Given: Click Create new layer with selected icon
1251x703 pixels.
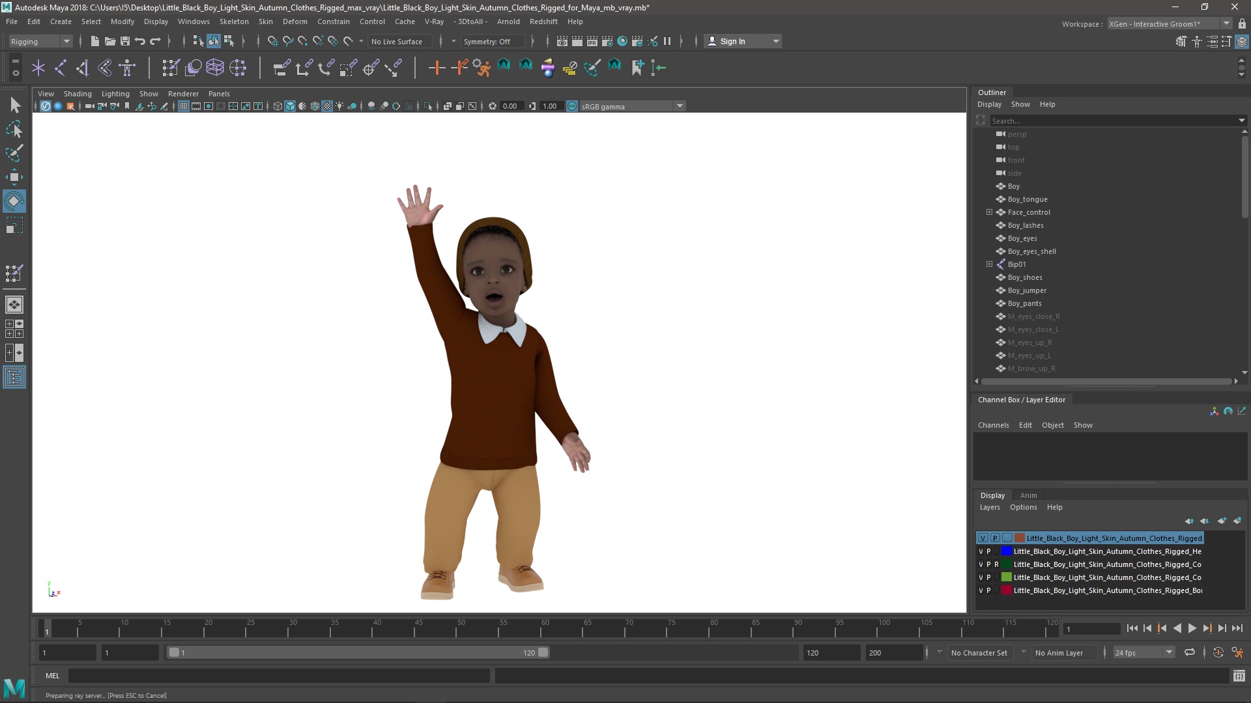Looking at the screenshot, I should pyautogui.click(x=1238, y=521).
